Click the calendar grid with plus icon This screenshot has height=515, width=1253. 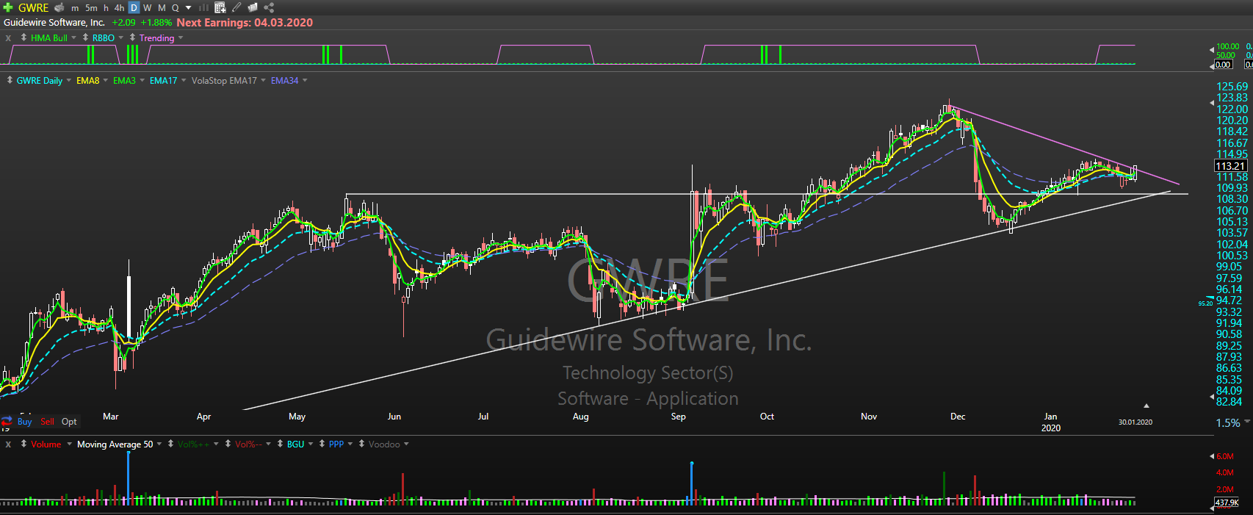pos(220,7)
